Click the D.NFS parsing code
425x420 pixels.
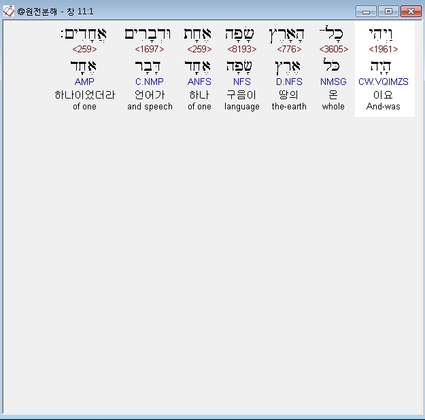(x=289, y=82)
